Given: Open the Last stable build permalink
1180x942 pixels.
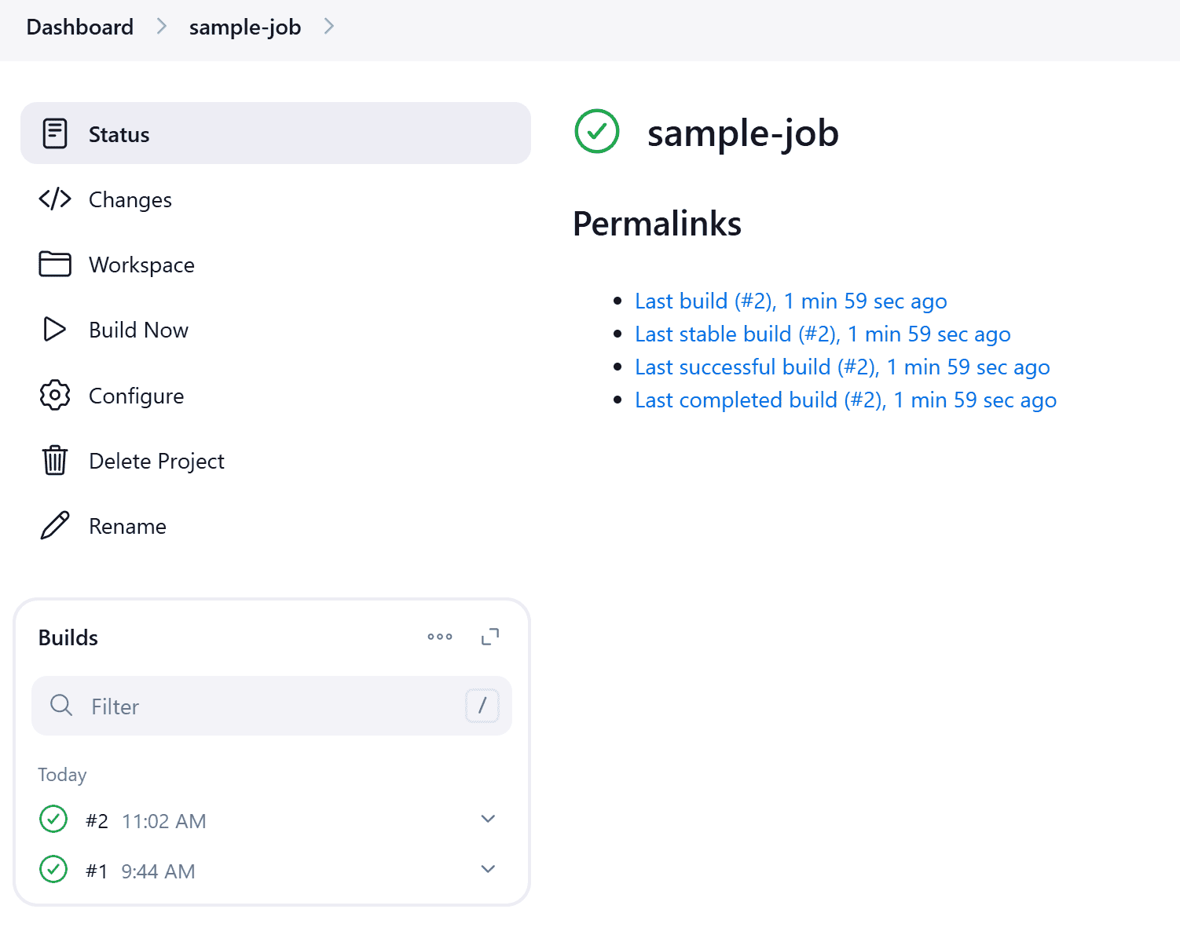Looking at the screenshot, I should (x=822, y=334).
